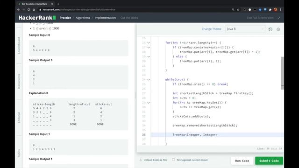Click the sticks-length column header
The image size is (299, 168).
(44, 104)
